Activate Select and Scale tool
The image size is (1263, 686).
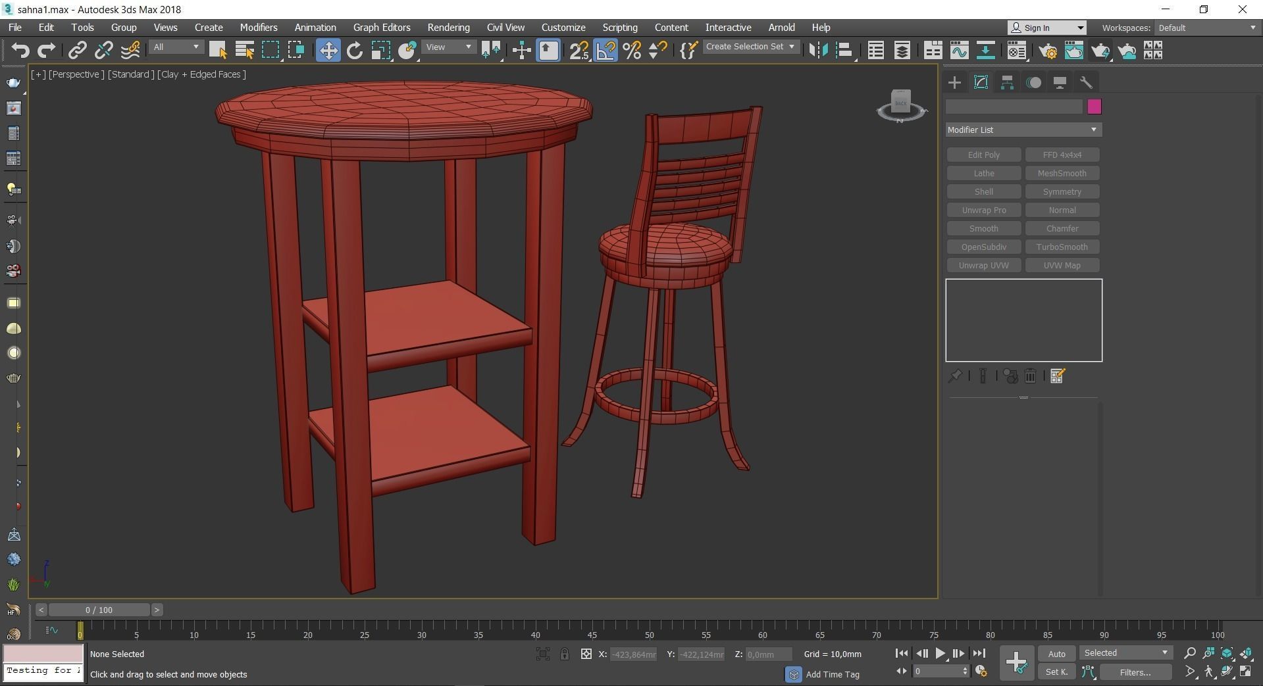tap(380, 51)
